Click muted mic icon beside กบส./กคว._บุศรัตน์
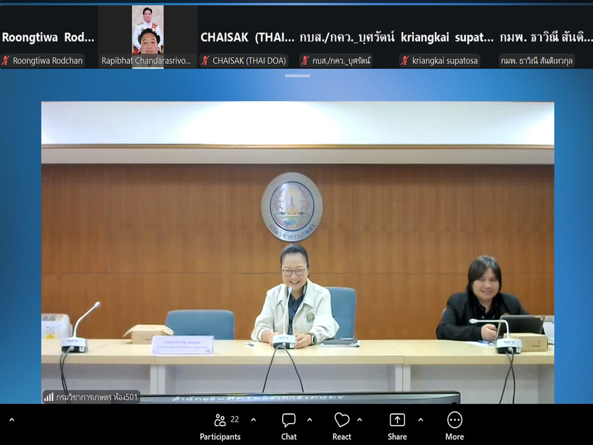The height and width of the screenshot is (445, 593). 305,61
